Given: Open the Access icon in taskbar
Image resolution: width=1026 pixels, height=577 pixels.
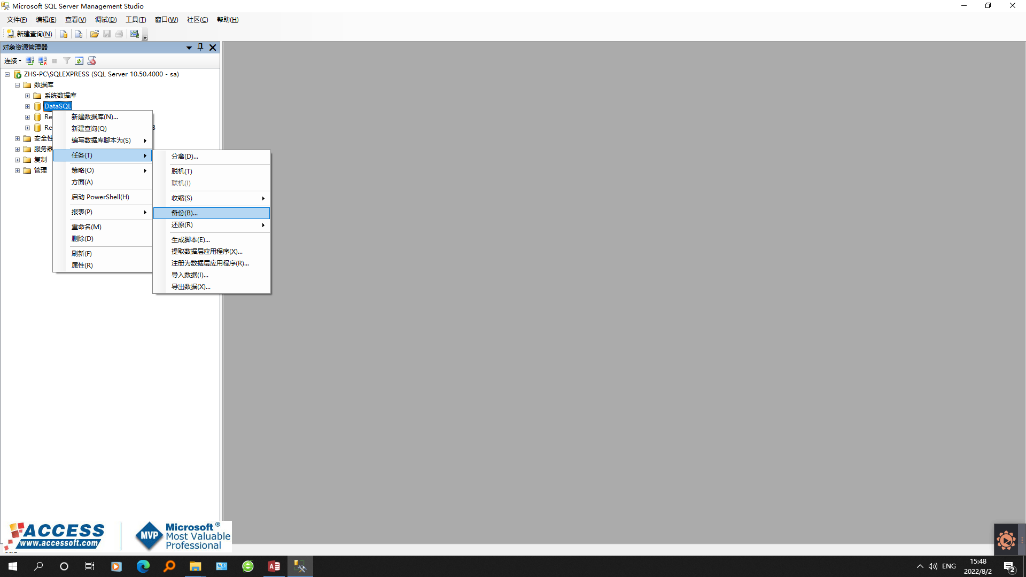Looking at the screenshot, I should tap(274, 566).
